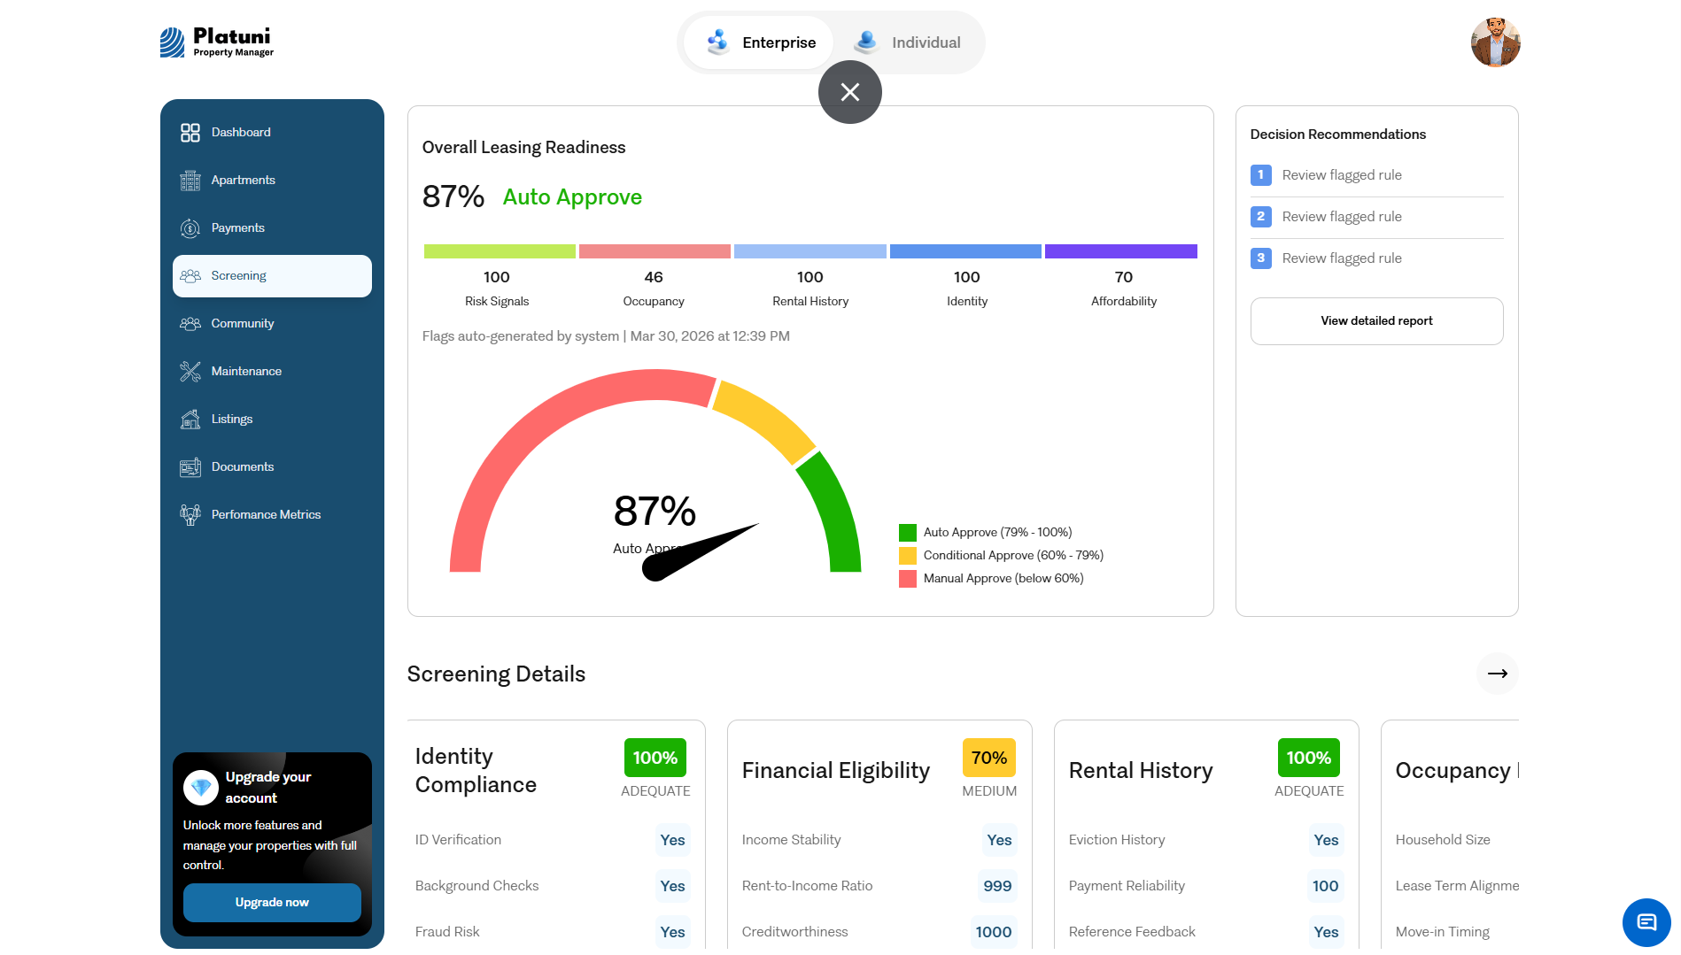Click the Auto Approve status heading

click(572, 197)
